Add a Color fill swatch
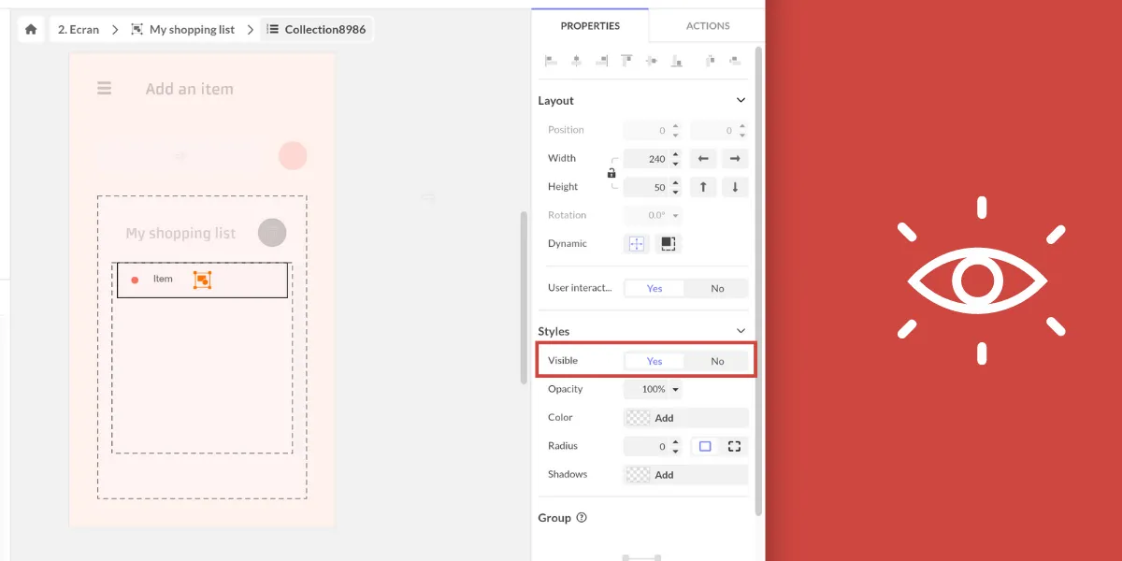The width and height of the screenshot is (1122, 561). 685,418
